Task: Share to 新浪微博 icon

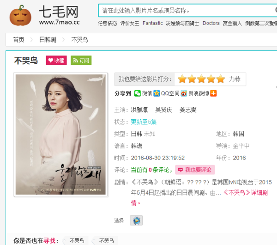Action: (x=184, y=93)
